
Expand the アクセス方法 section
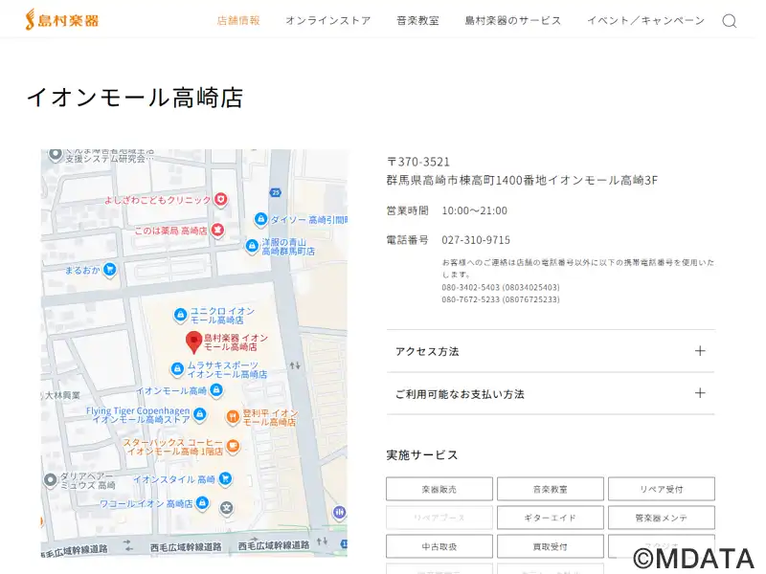551,351
